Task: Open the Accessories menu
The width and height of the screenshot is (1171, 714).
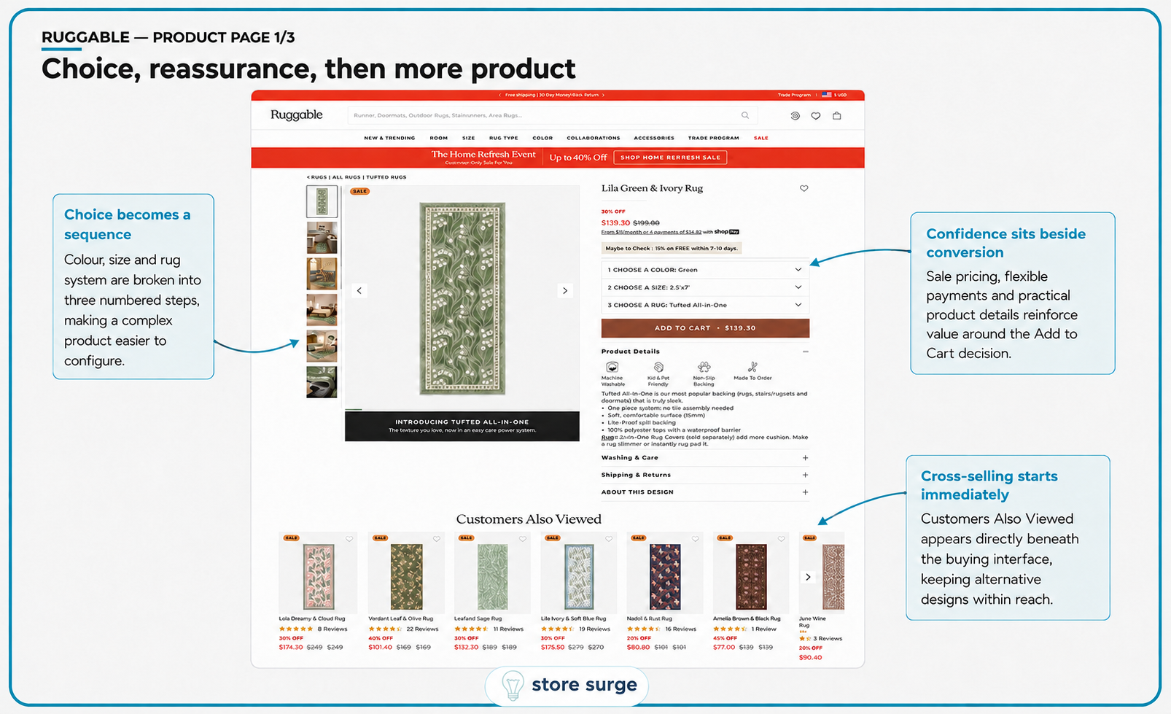Action: point(654,138)
